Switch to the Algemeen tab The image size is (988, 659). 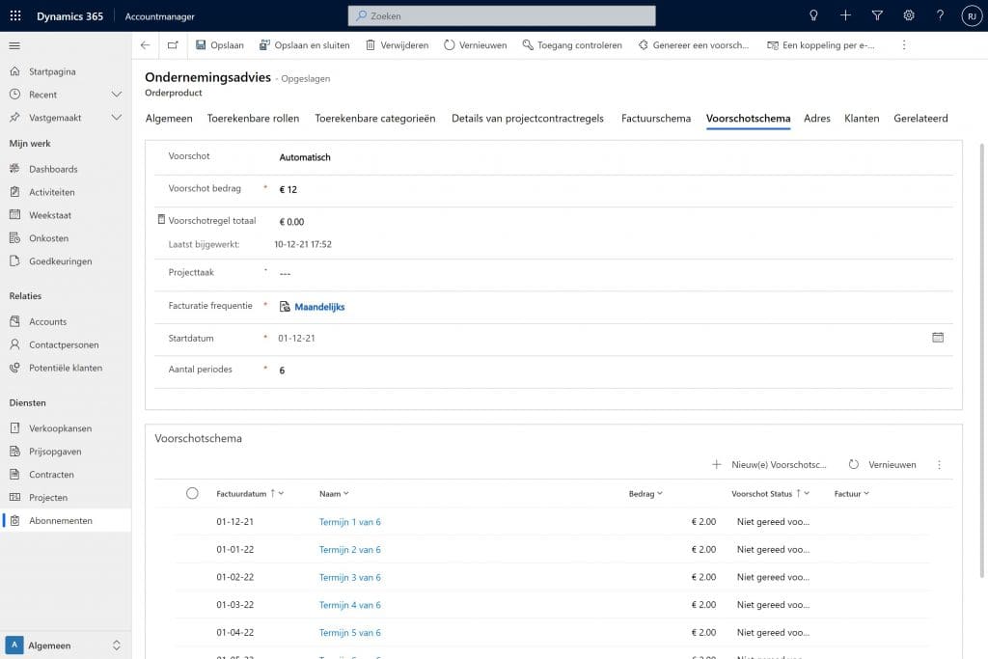pos(169,119)
